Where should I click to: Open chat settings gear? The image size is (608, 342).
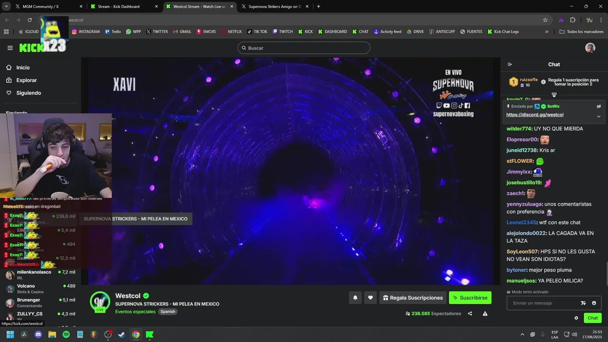coord(576,318)
